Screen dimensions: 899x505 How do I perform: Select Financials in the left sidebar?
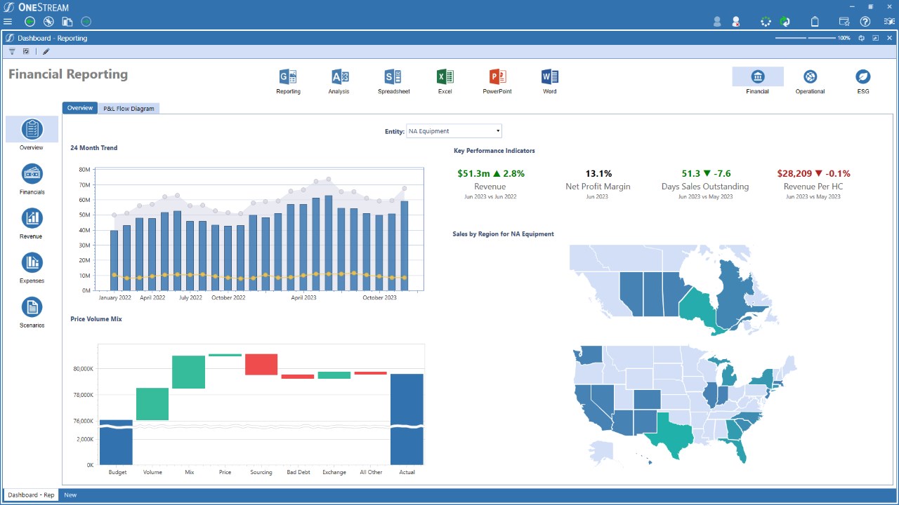tap(32, 173)
